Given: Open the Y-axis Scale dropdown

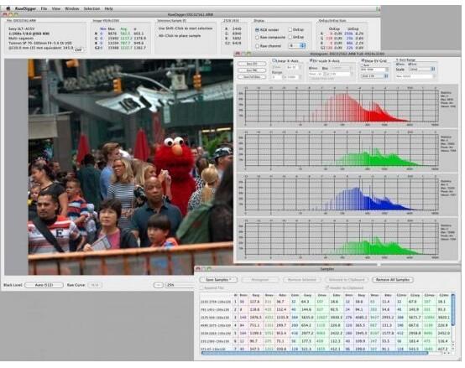Looking at the screenshot, I should point(422,69).
